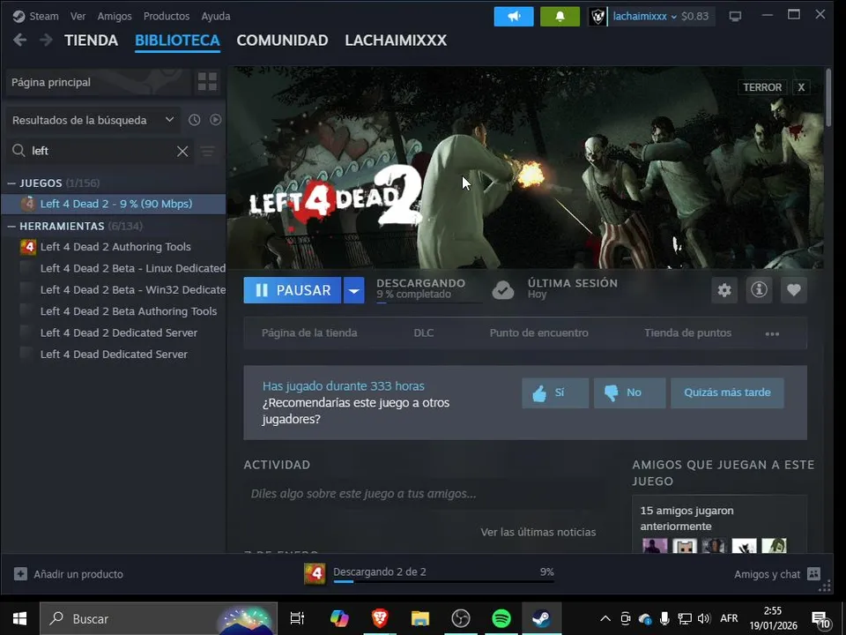This screenshot has width=846, height=635.
Task: Choose Quizás más tarde
Action: [x=727, y=392]
